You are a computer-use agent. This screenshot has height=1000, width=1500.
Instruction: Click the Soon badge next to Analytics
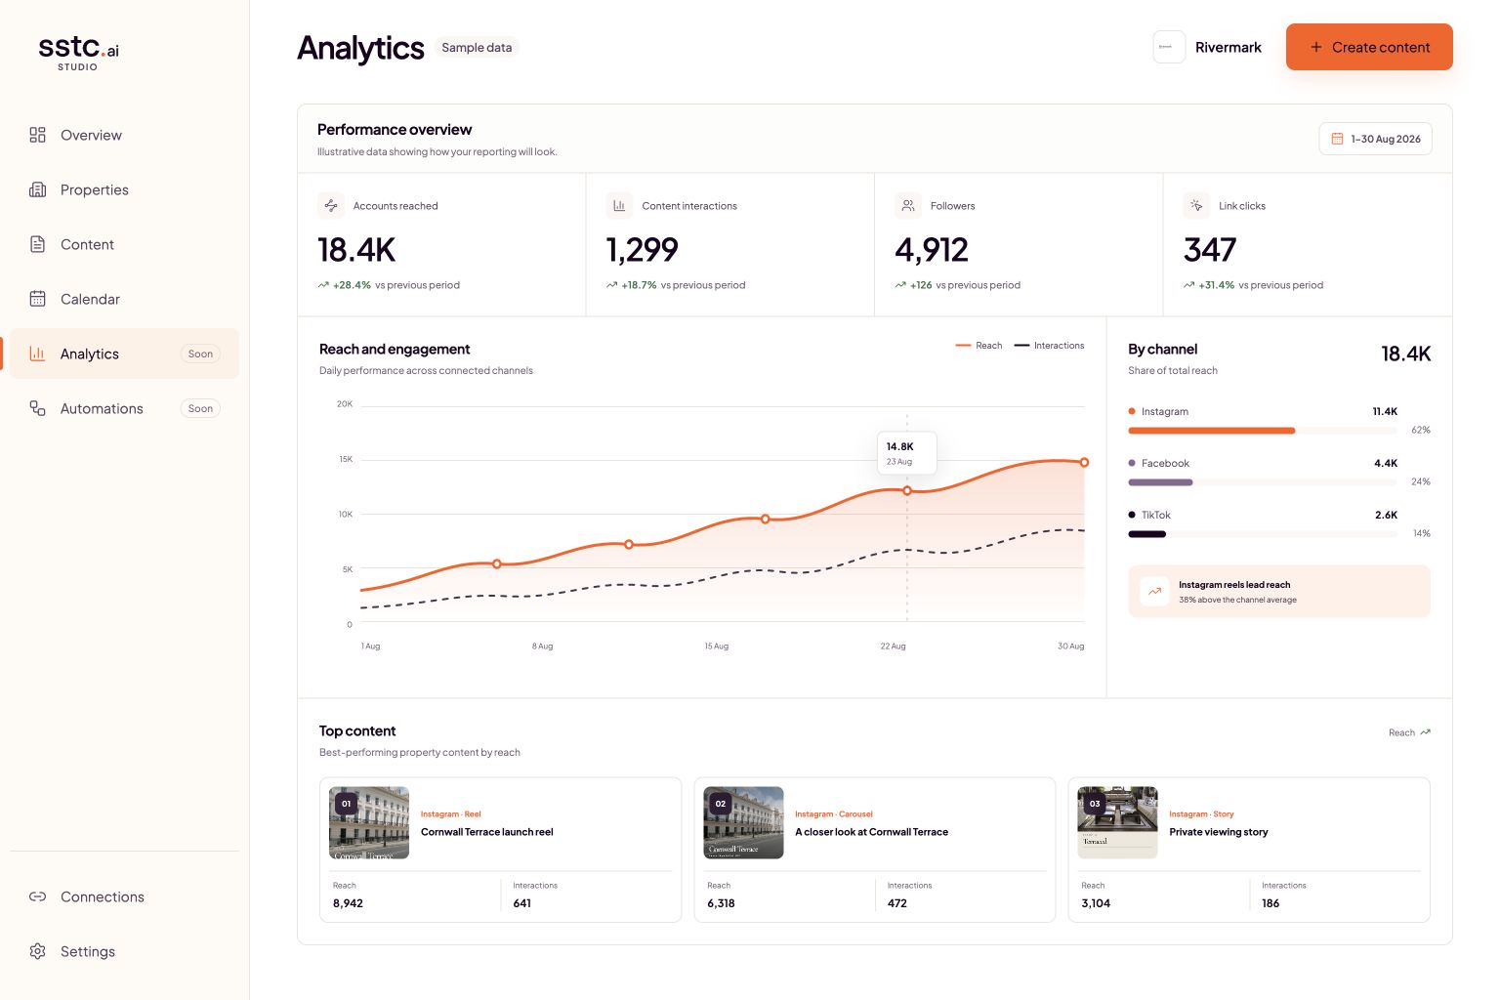tap(200, 354)
